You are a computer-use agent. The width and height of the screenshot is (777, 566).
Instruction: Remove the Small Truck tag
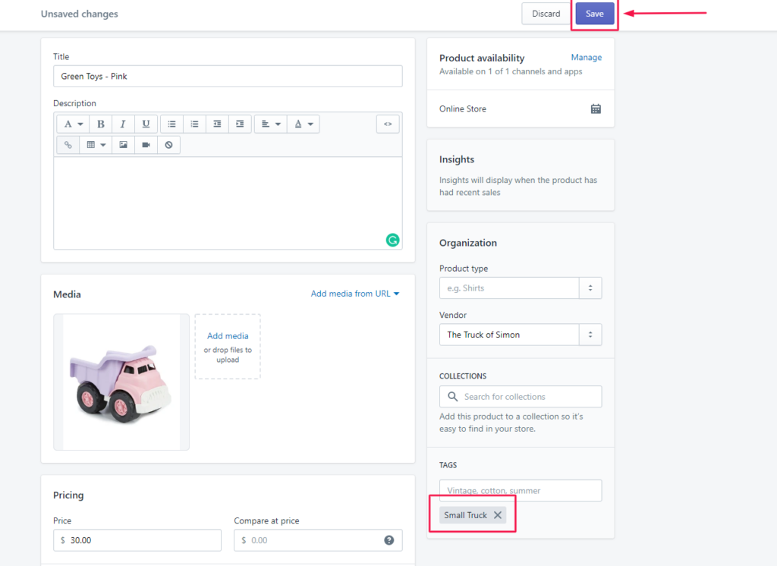point(498,515)
